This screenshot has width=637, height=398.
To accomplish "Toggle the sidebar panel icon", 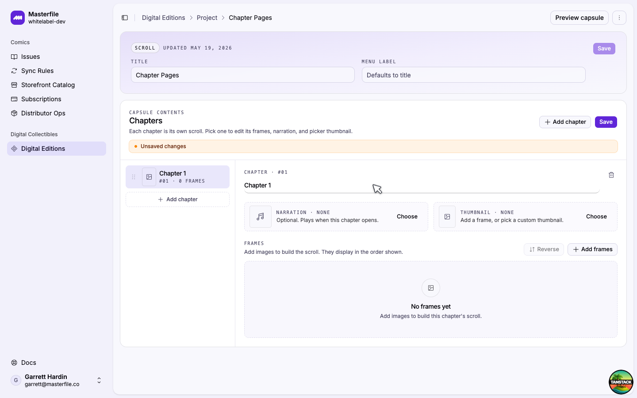I will (x=125, y=18).
